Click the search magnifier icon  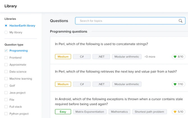pos(180,21)
